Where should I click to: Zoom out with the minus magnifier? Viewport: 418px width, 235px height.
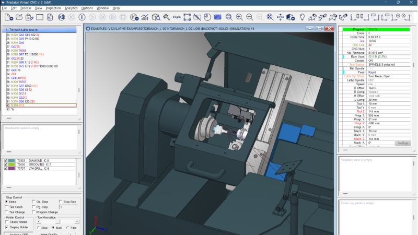coord(249,17)
